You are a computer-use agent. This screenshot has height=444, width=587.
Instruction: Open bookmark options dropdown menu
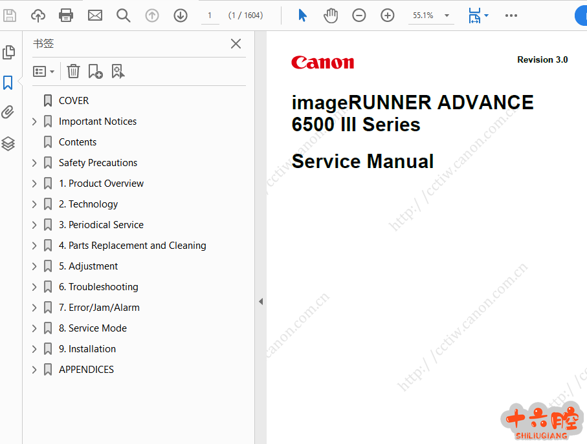coord(43,71)
